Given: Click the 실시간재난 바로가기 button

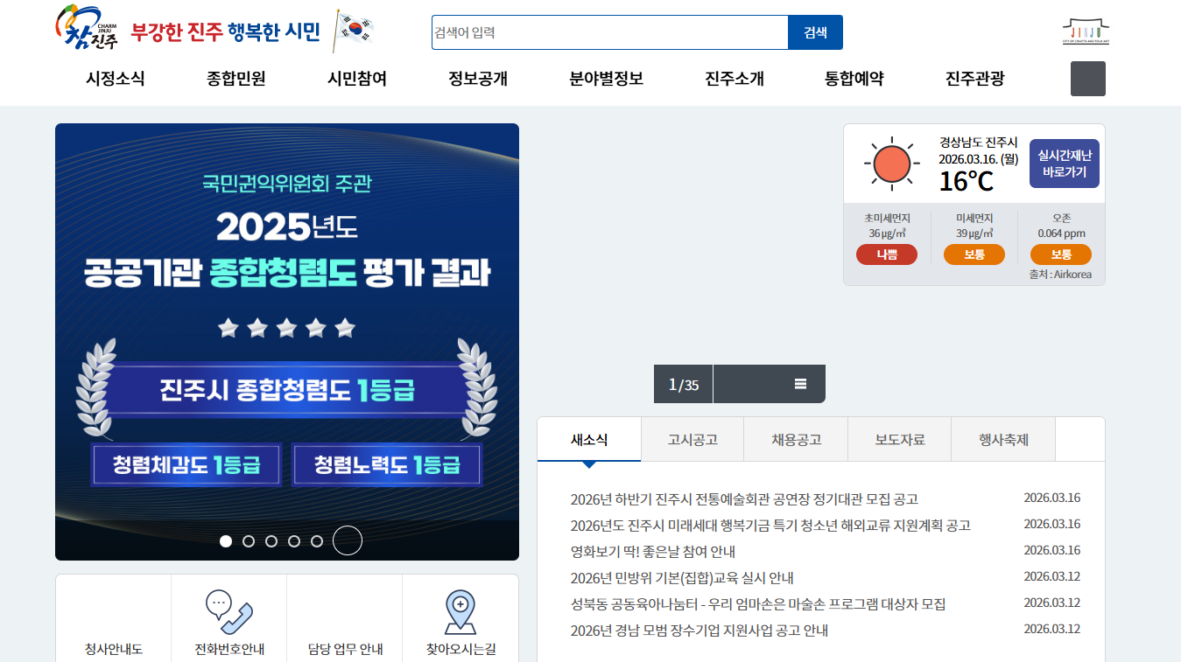Looking at the screenshot, I should [1065, 164].
